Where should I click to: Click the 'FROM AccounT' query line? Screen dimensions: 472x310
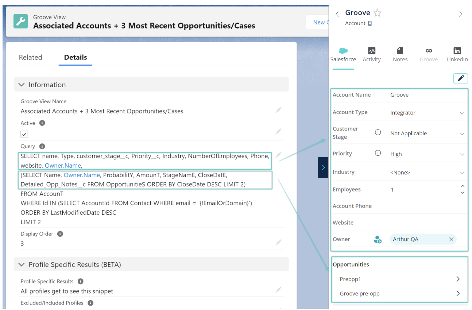point(42,194)
